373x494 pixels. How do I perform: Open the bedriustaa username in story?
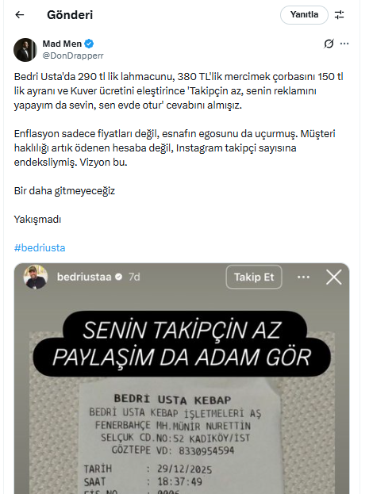84,277
